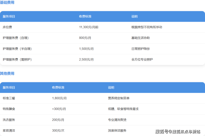Select the 800元/月 price cell
Screen dimensions: 205x136
click(86, 38)
